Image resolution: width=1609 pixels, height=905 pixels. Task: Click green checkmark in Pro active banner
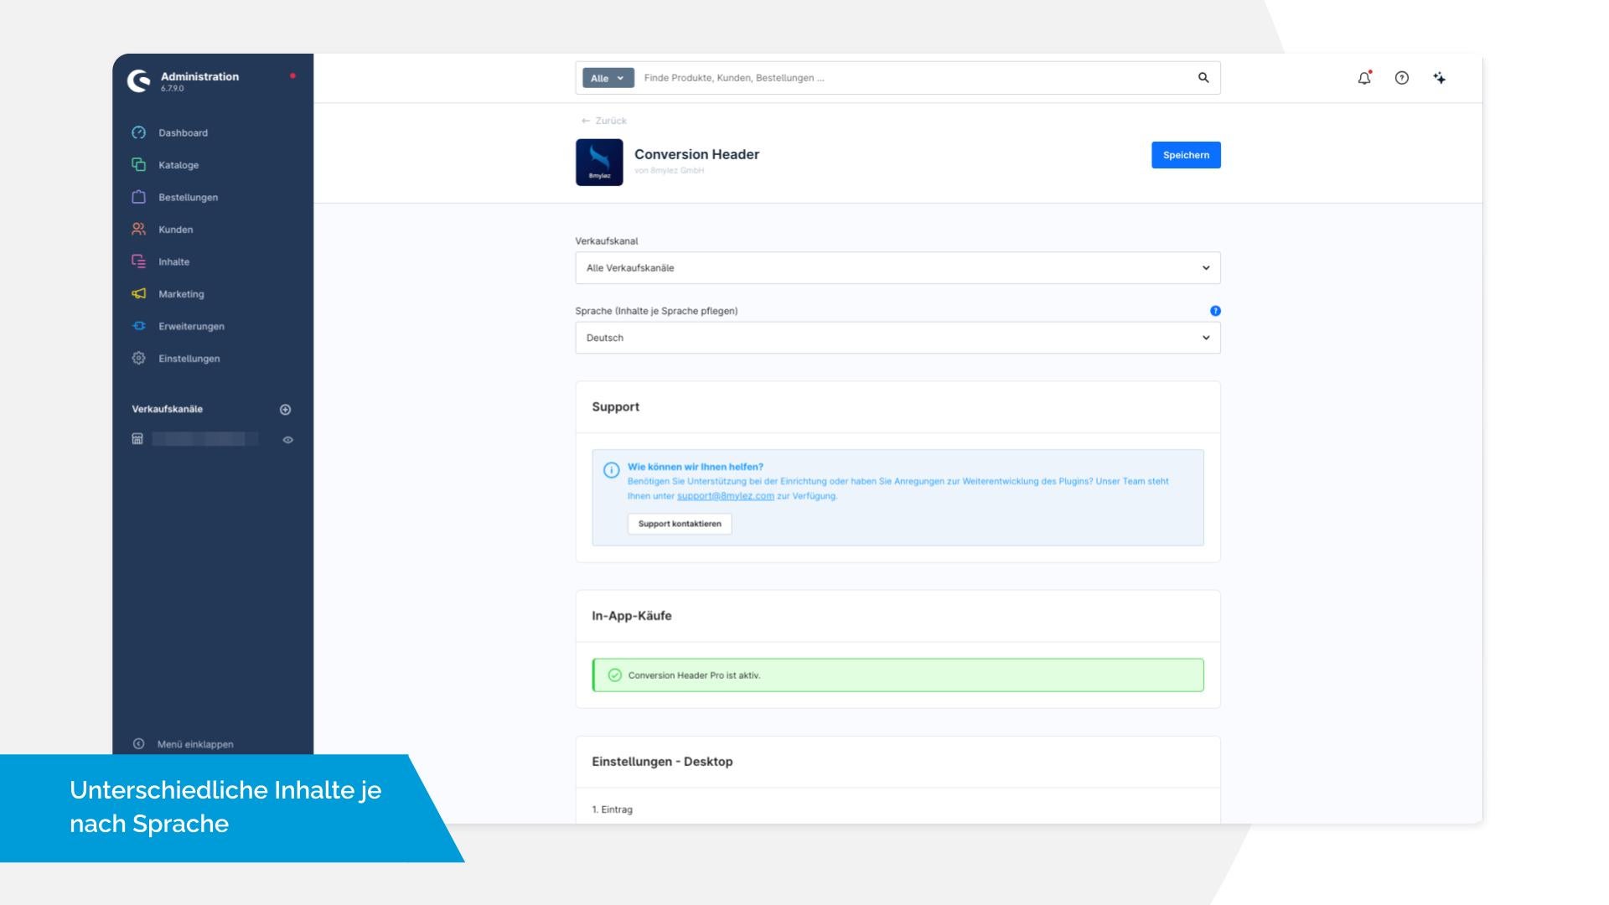coord(615,675)
